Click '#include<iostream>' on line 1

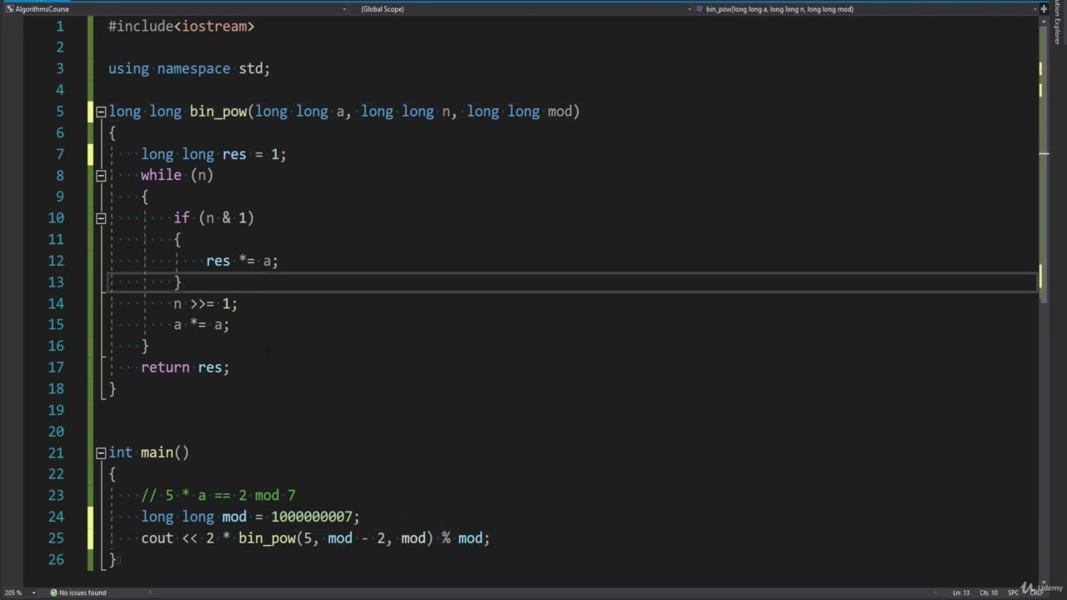[x=181, y=27]
